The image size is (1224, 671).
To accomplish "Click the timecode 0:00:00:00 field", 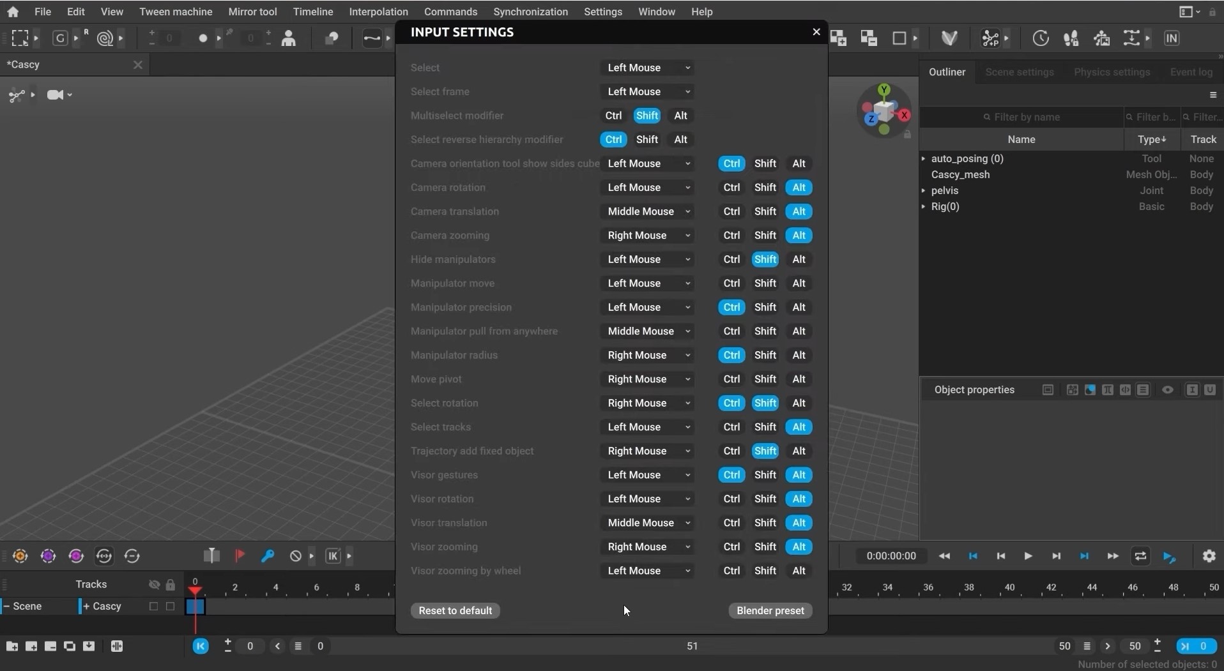I will tap(891, 556).
